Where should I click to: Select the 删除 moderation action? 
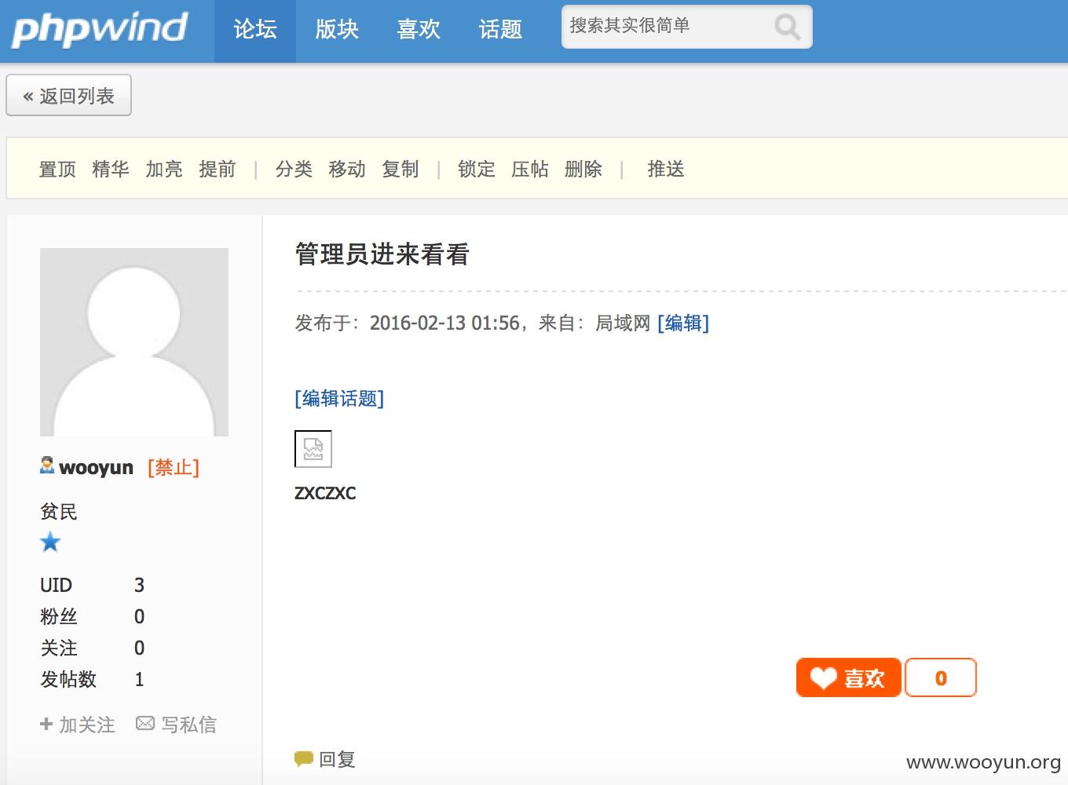(x=583, y=169)
